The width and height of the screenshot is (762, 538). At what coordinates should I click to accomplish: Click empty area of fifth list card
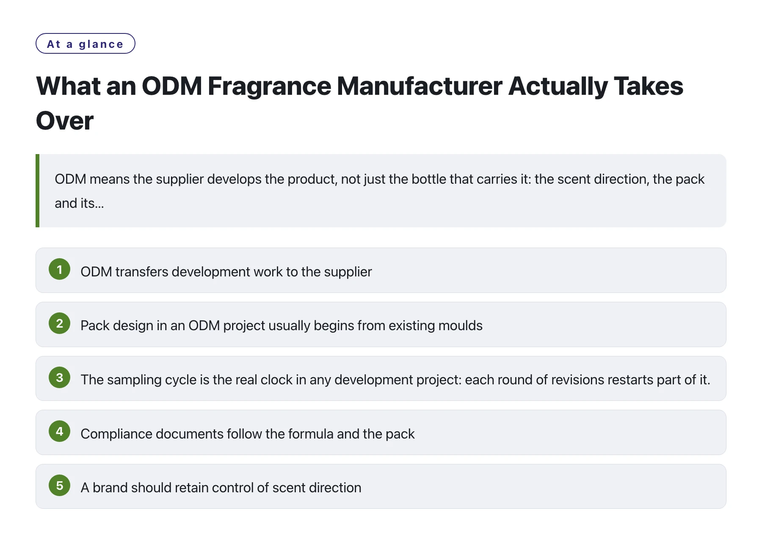550,486
